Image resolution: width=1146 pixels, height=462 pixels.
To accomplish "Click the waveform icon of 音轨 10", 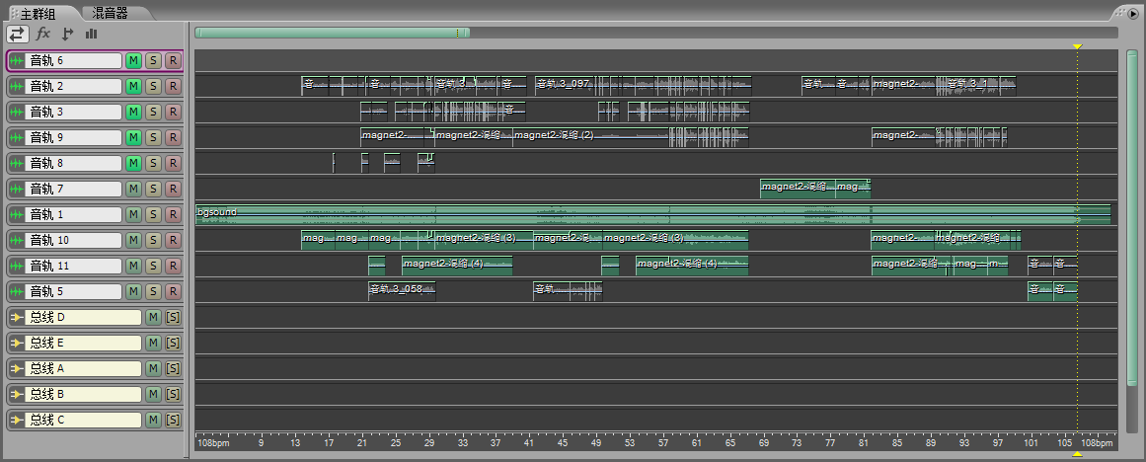I will coord(16,241).
